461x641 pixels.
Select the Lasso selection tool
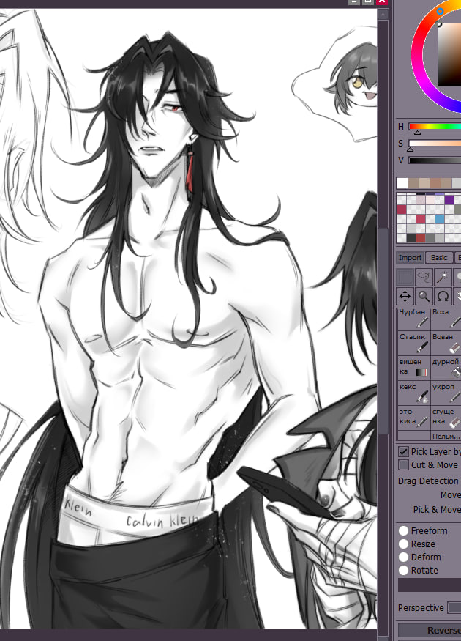click(424, 277)
